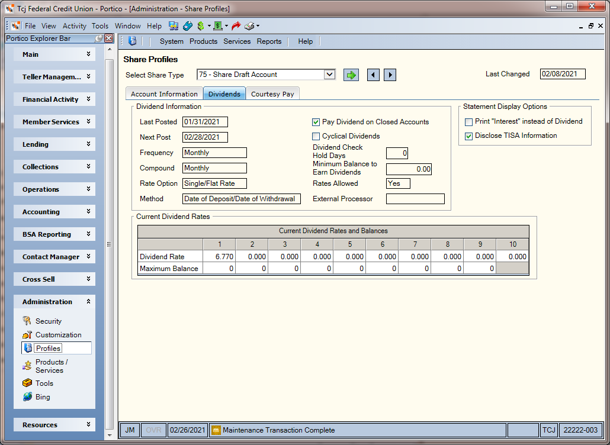
Task: Click the green arrow go button
Action: (x=351, y=75)
